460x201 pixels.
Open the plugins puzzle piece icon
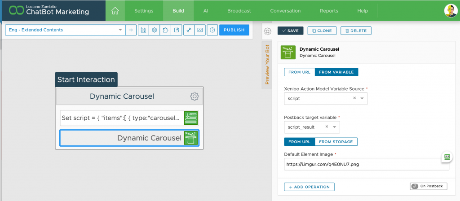(x=165, y=30)
